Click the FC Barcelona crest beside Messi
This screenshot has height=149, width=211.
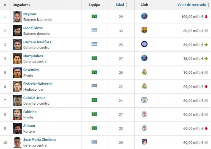[144, 30]
